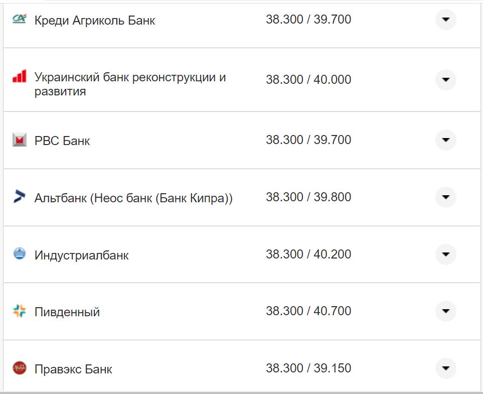Screen dimensions: 483x394
Task: Click the Индустриалбанк bank name link
Action: pos(81,254)
